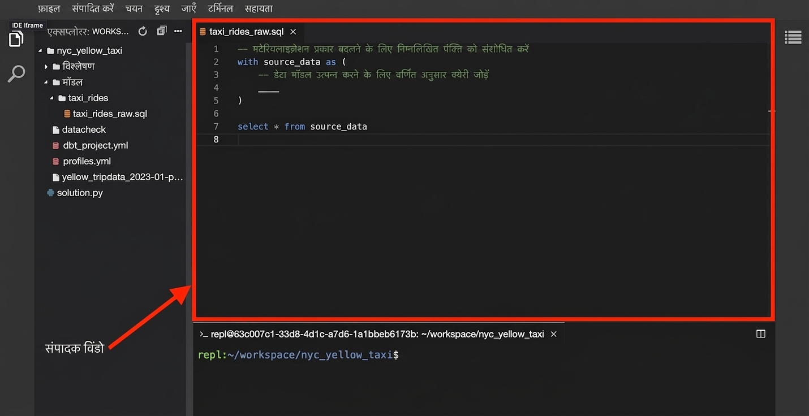This screenshot has width=809, height=416.
Task: Click the file icon beside datacheck
Action: [55, 129]
